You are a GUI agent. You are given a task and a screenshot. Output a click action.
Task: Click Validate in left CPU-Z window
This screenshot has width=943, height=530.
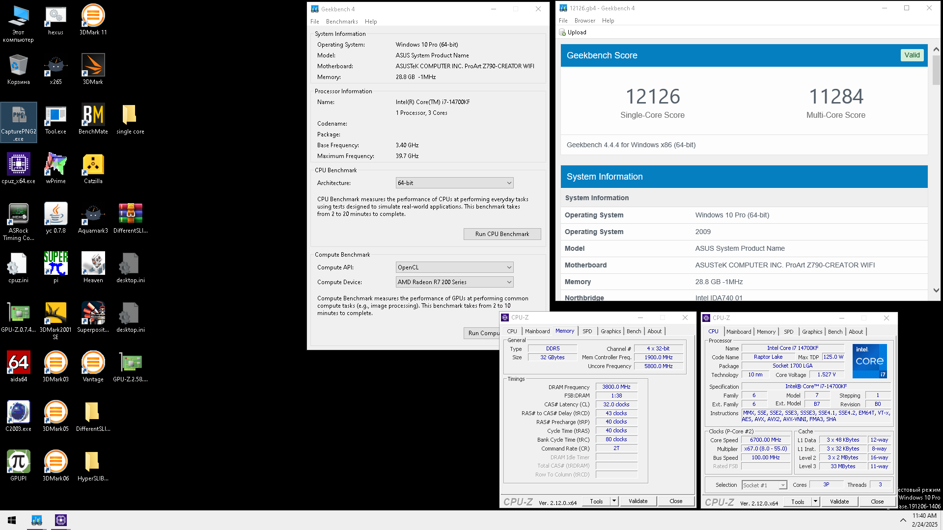(638, 501)
